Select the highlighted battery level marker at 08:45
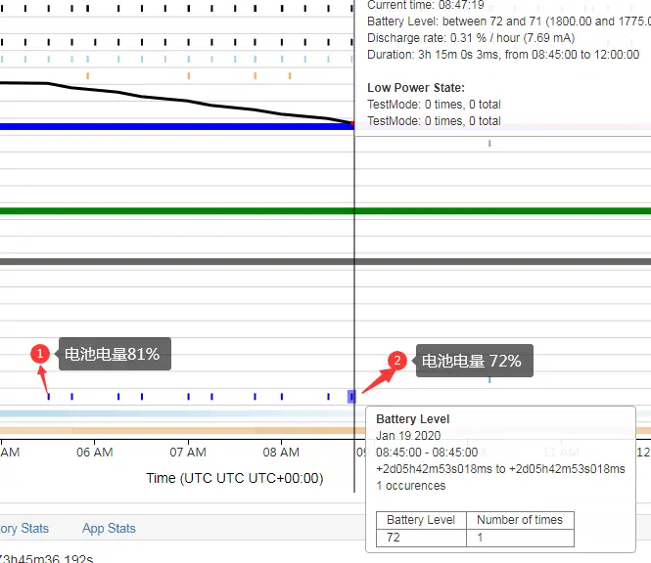This screenshot has width=651, height=563. click(351, 396)
